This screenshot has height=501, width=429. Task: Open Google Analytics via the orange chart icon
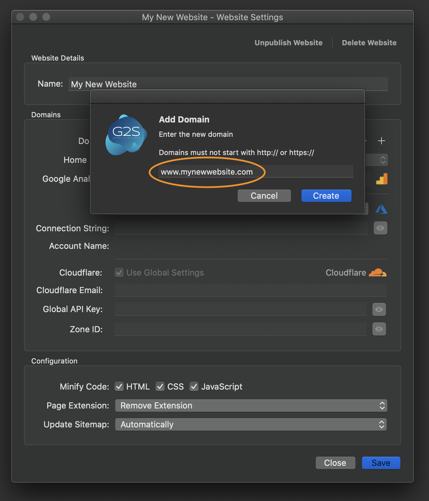382,179
